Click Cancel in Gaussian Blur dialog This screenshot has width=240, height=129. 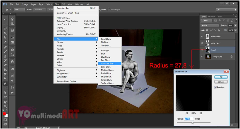221,82
